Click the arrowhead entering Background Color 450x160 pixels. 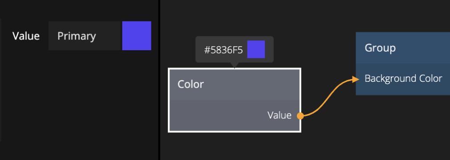tap(356, 79)
